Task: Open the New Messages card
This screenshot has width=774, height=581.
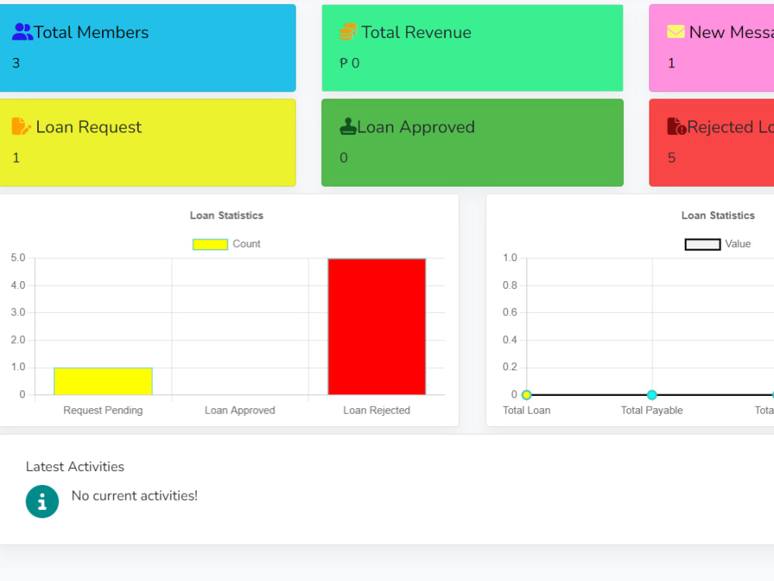Action: (711, 48)
